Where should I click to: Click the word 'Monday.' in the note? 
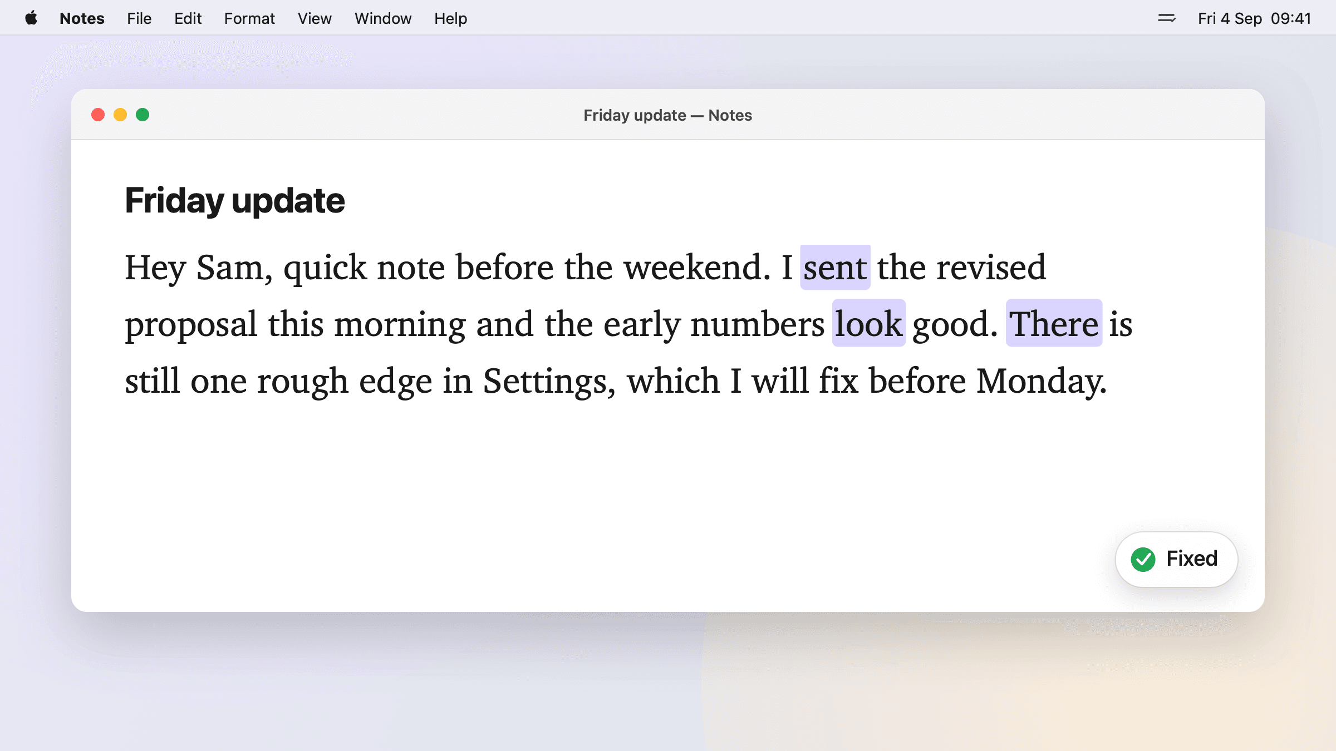(1042, 382)
